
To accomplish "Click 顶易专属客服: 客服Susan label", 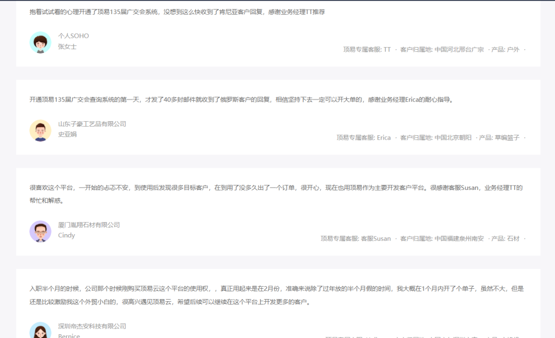I will point(356,238).
